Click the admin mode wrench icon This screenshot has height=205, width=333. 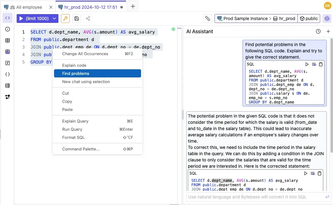pyautogui.click(x=65, y=18)
